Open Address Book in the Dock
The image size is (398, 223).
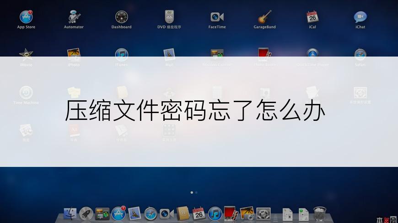(x=183, y=213)
